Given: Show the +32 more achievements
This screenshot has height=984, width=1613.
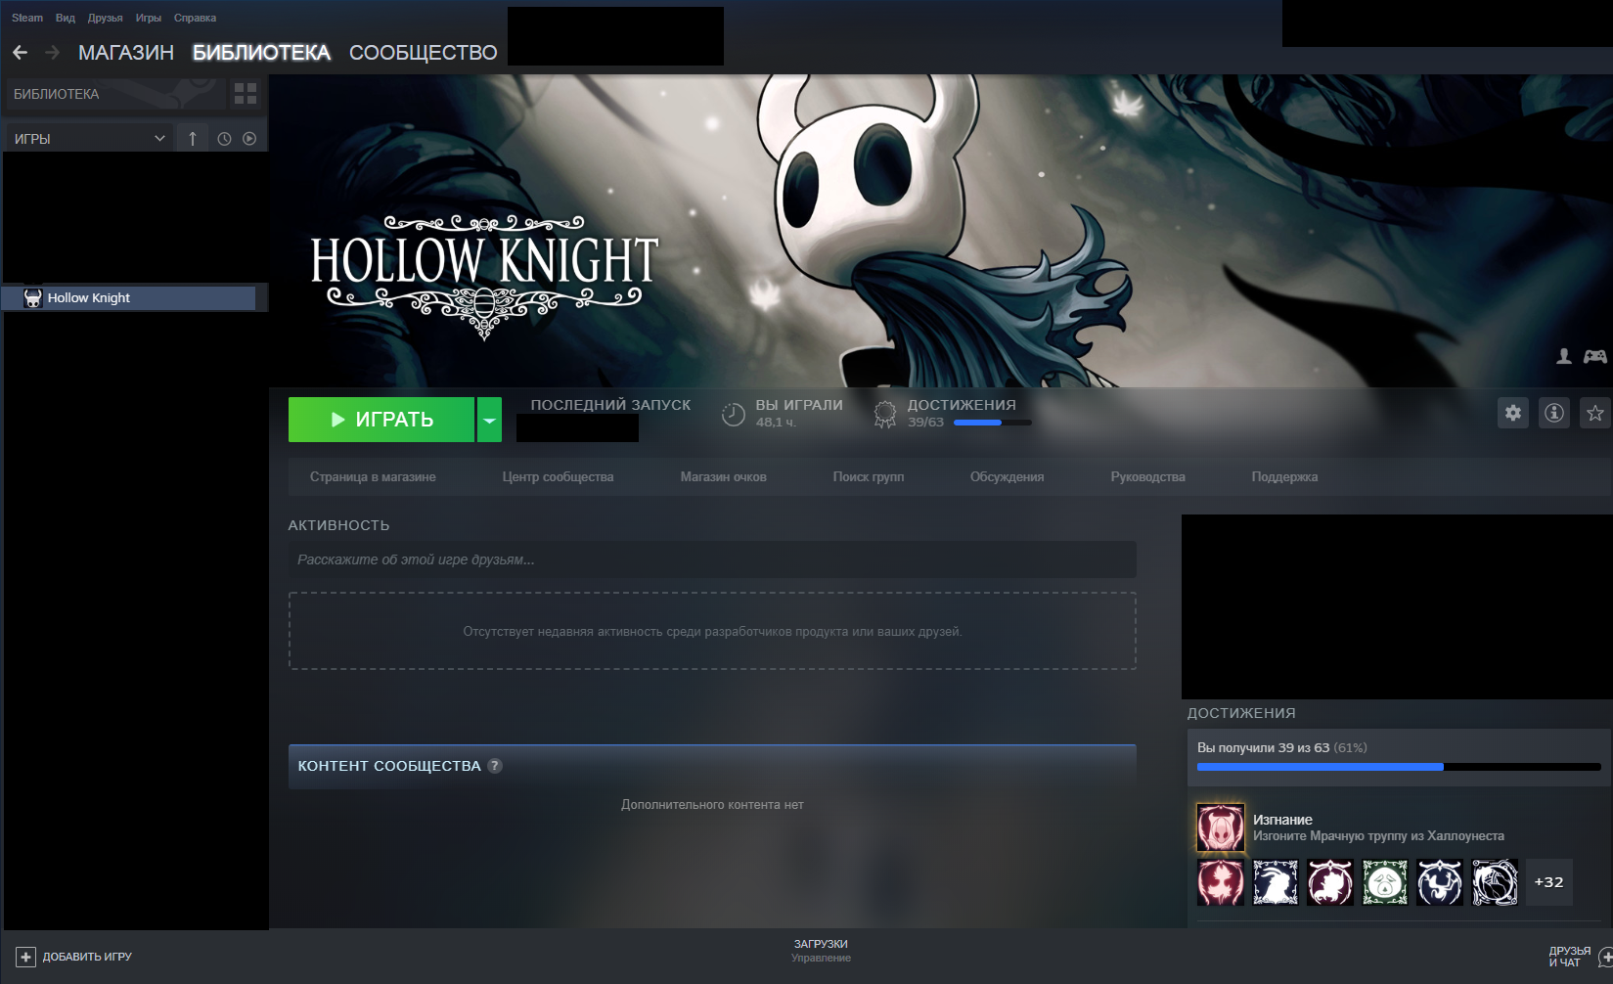Looking at the screenshot, I should point(1549,882).
